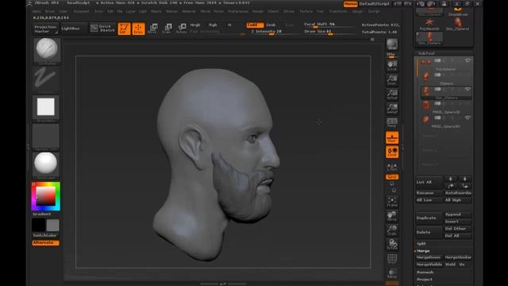508x286 pixels.
Task: Expand the Remesh section
Action: [x=425, y=272]
